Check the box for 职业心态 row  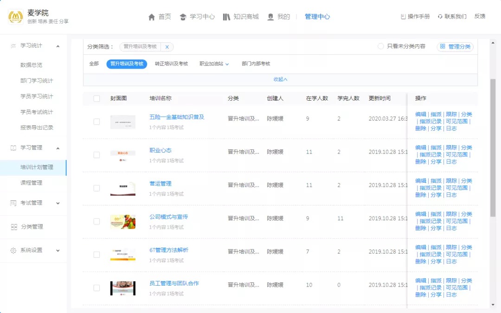pyautogui.click(x=96, y=155)
